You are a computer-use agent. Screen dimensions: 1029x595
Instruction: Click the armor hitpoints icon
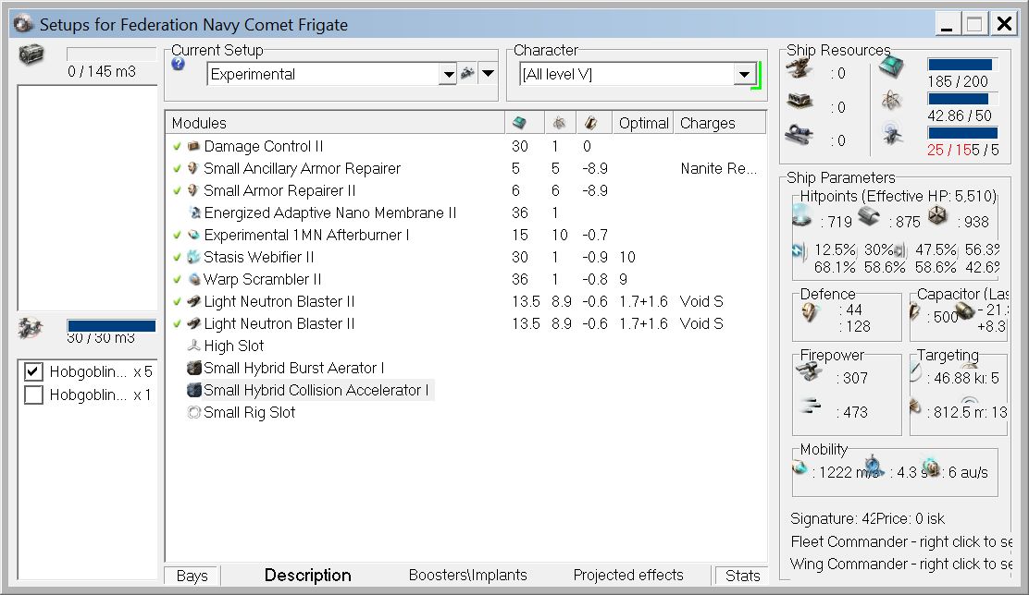coord(869,215)
